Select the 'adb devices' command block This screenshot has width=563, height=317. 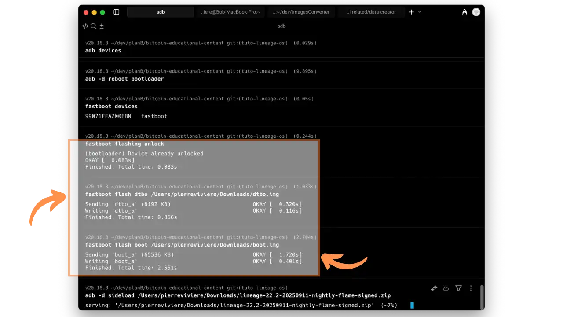coord(103,51)
